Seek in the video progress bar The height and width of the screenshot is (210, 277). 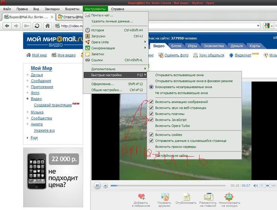168,186
